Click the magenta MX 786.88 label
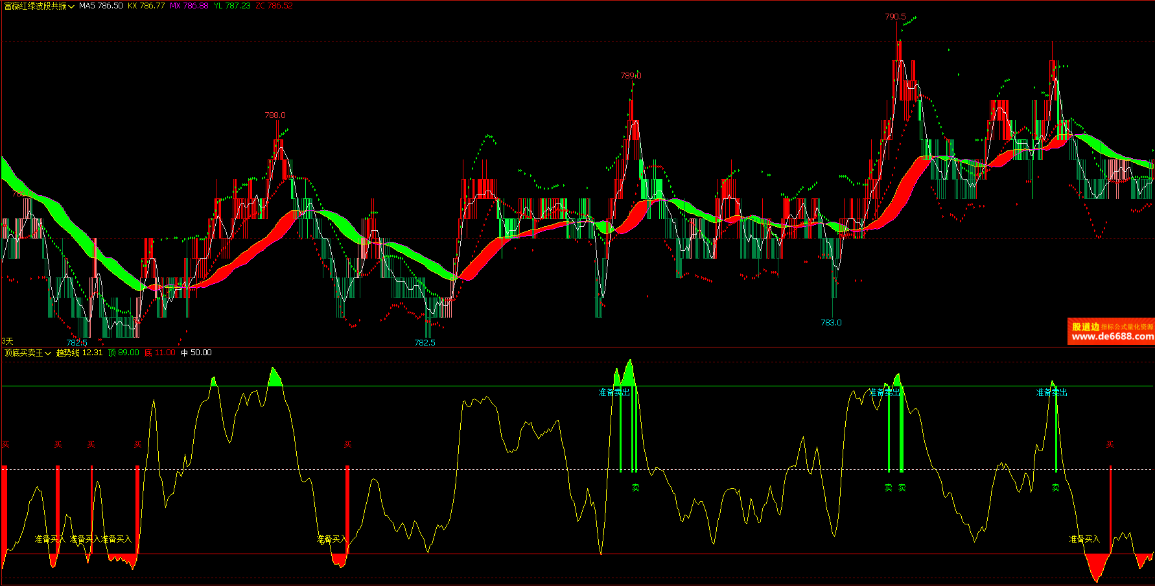 [189, 6]
